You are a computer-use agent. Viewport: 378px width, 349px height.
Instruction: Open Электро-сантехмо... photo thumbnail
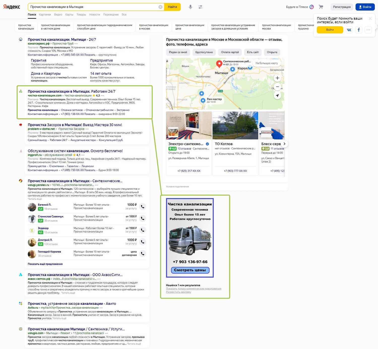(189, 125)
